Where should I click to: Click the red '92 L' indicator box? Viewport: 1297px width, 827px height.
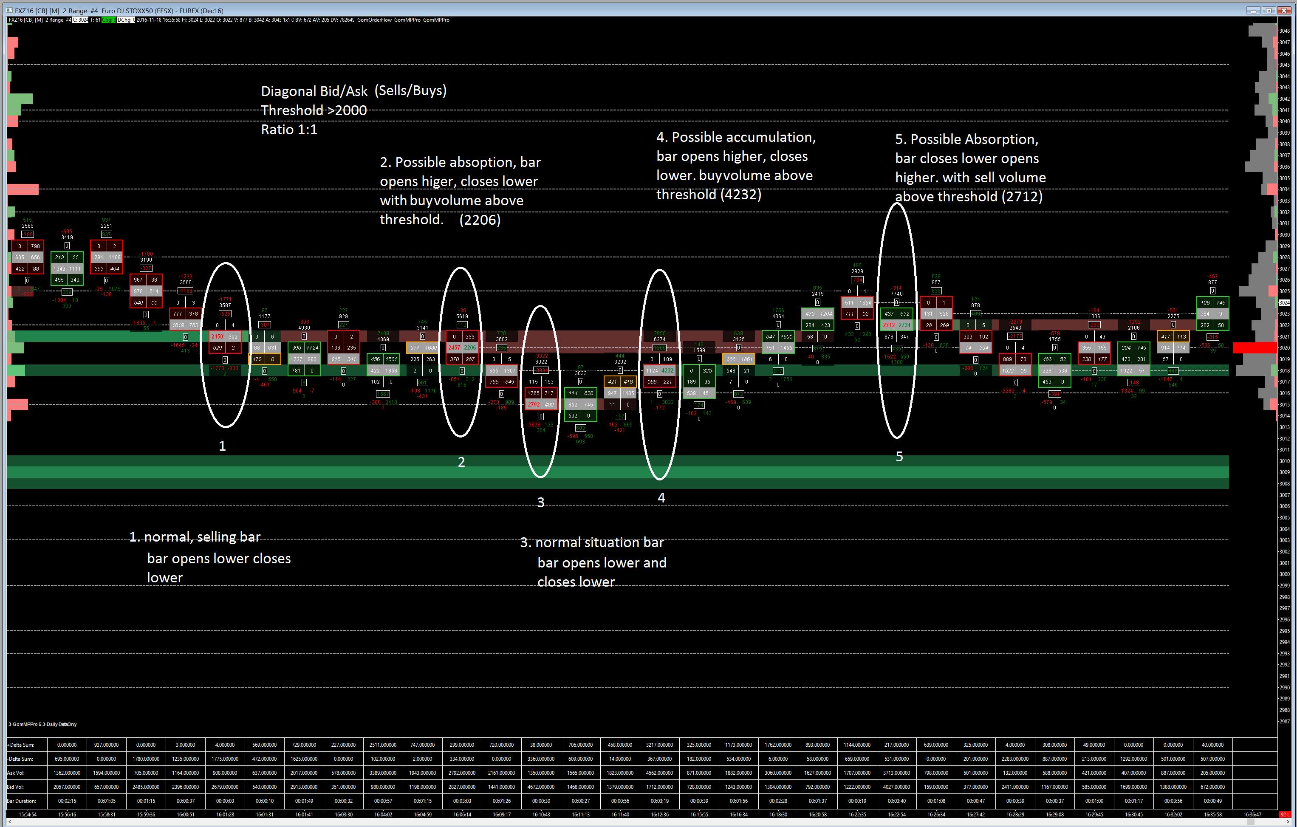tap(1284, 814)
